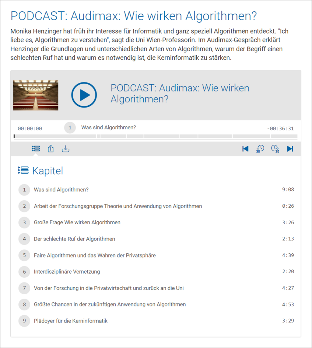Click duration 2:20 of sixth chapter
Image resolution: width=312 pixels, height=348 pixels.
[x=288, y=271]
